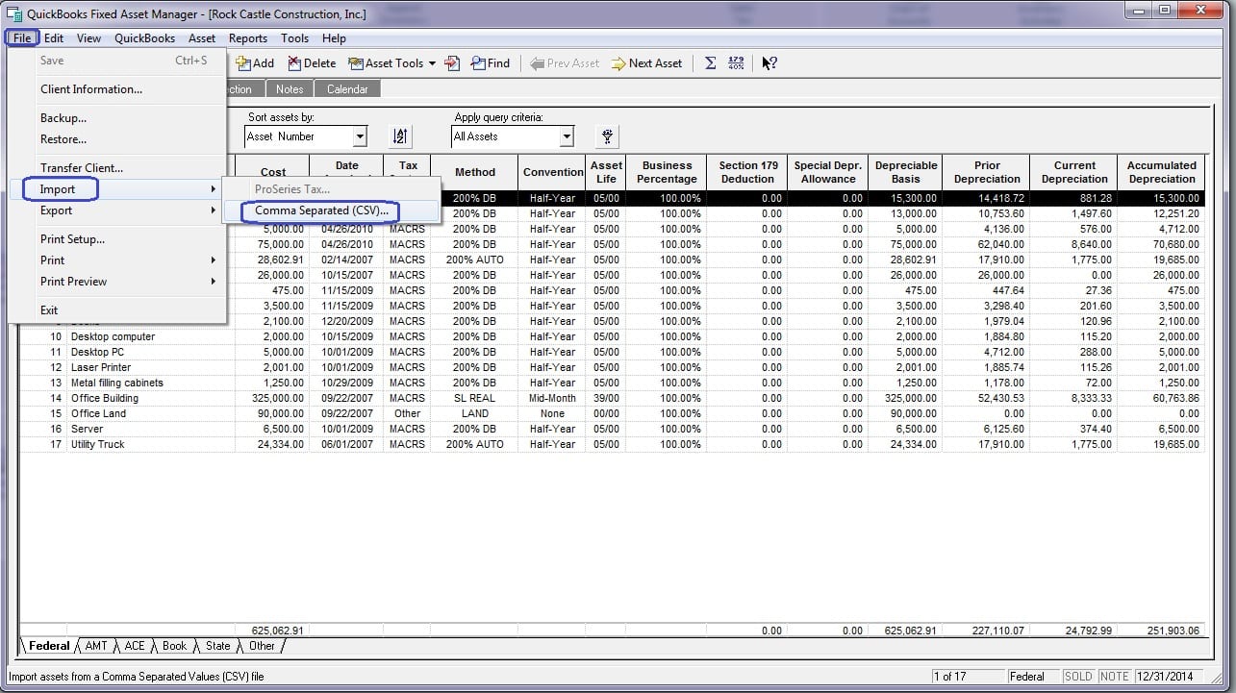Select the Office Land asset row
This screenshot has width=1236, height=693.
(x=613, y=413)
